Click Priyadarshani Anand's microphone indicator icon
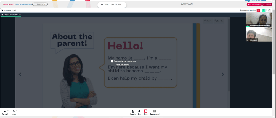This screenshot has height=118, width=276. pyautogui.click(x=248, y=26)
